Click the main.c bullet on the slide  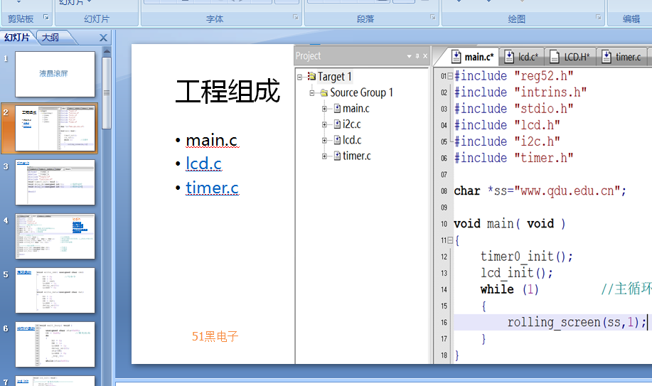(x=212, y=140)
